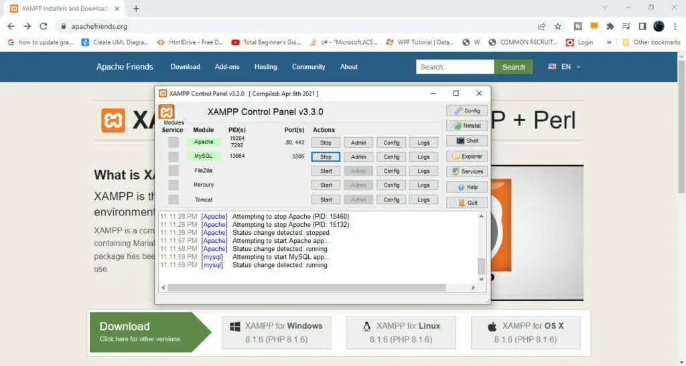Quit the XAMPP Control Panel

[467, 203]
